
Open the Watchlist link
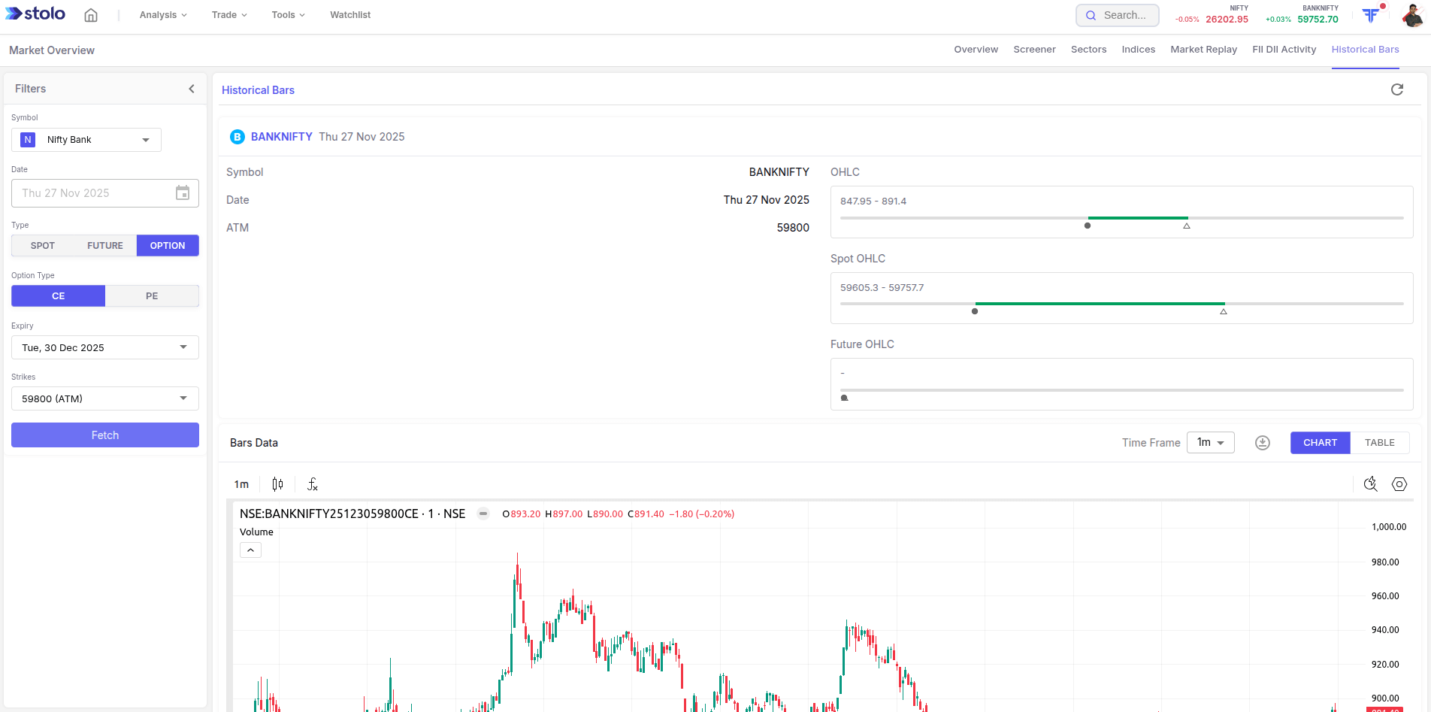pos(350,15)
